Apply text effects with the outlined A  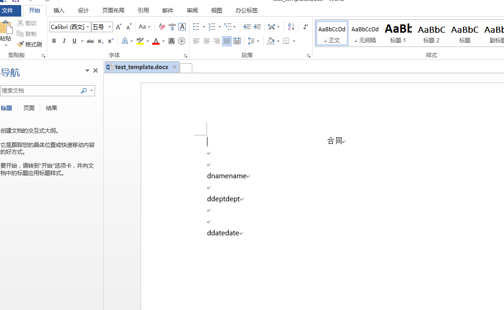click(125, 41)
